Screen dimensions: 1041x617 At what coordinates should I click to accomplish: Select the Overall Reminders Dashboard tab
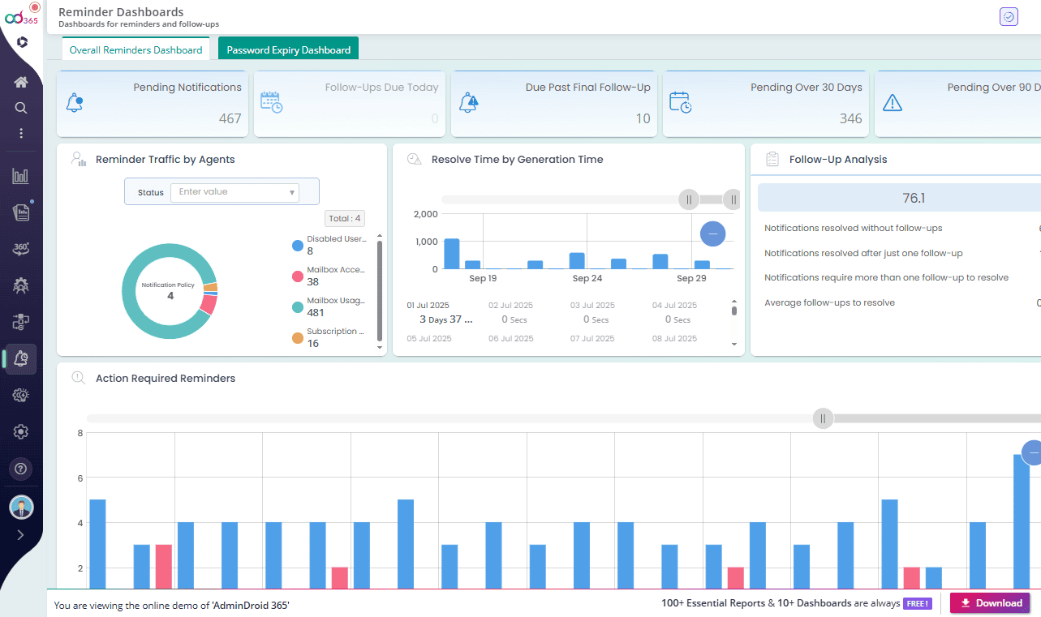coord(136,49)
